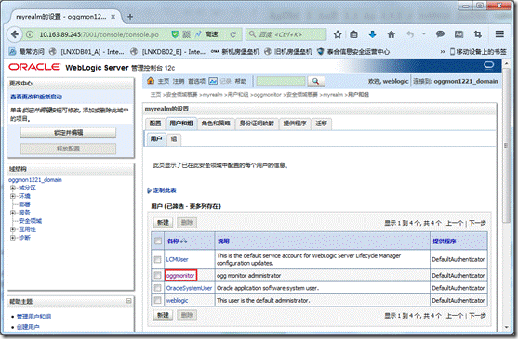The width and height of the screenshot is (518, 339).
Task: Click the site info icon in address bar
Action: click(x=30, y=34)
